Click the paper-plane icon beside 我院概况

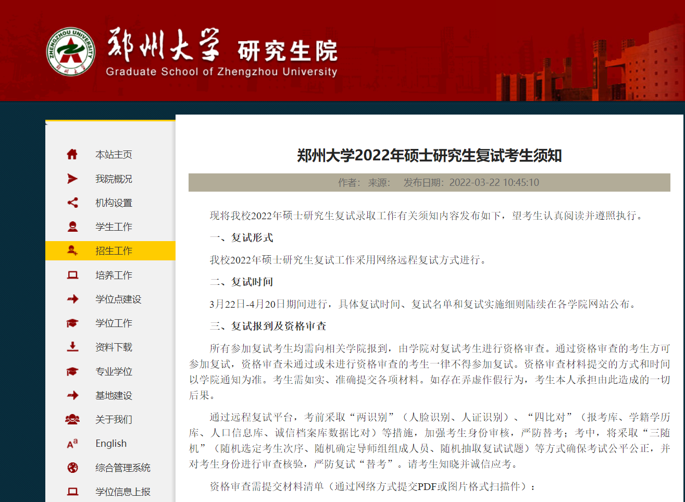pyautogui.click(x=72, y=179)
